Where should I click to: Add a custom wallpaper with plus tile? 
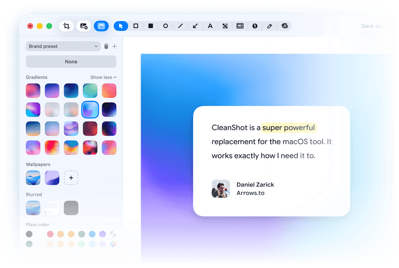pyautogui.click(x=71, y=178)
